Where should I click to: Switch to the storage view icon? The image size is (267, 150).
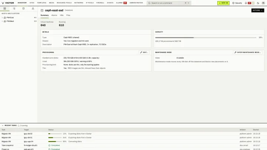(23, 9)
